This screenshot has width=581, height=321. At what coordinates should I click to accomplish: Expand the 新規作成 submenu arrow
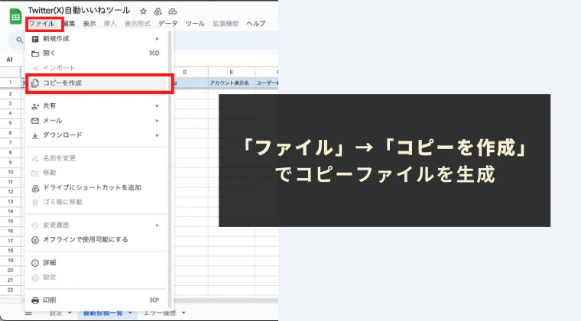(157, 38)
